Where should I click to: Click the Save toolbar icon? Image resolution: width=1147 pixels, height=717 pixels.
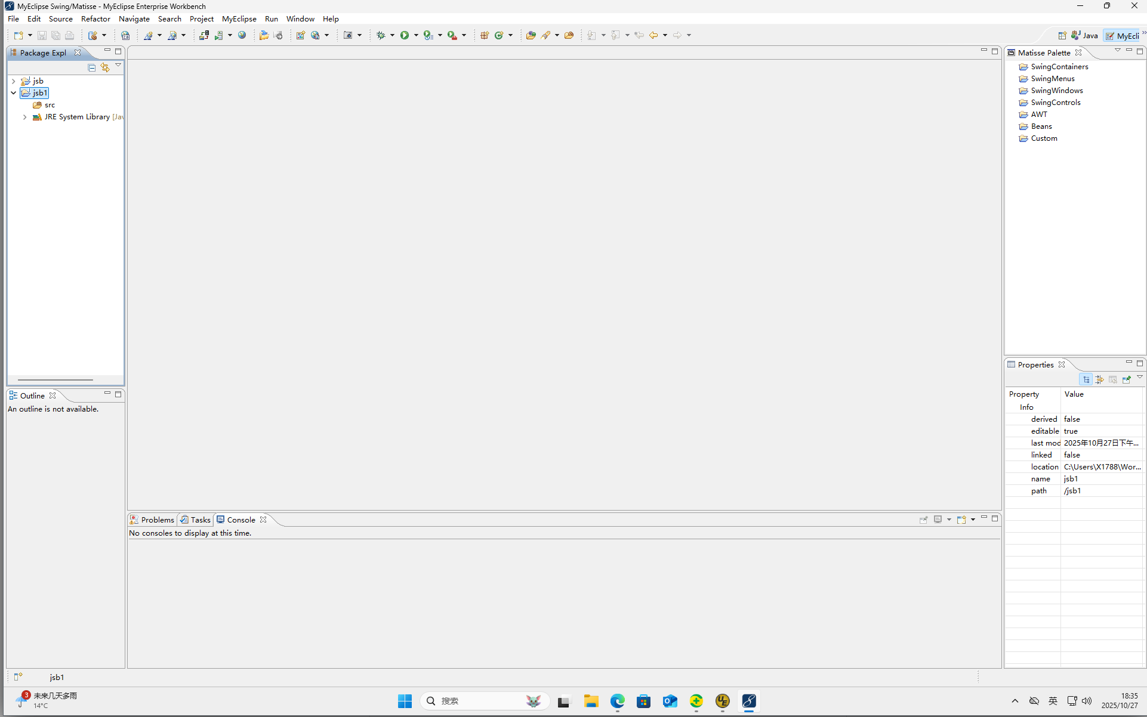[42, 35]
